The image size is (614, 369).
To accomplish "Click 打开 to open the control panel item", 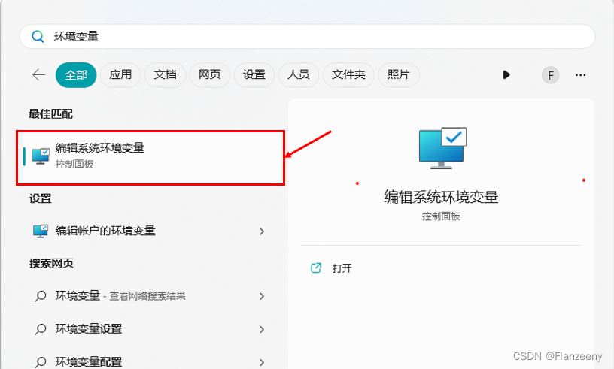I will (x=342, y=268).
